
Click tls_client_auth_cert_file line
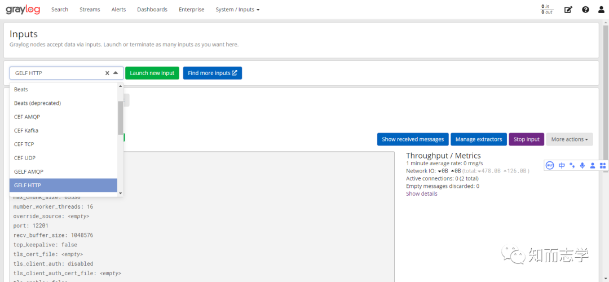click(67, 274)
